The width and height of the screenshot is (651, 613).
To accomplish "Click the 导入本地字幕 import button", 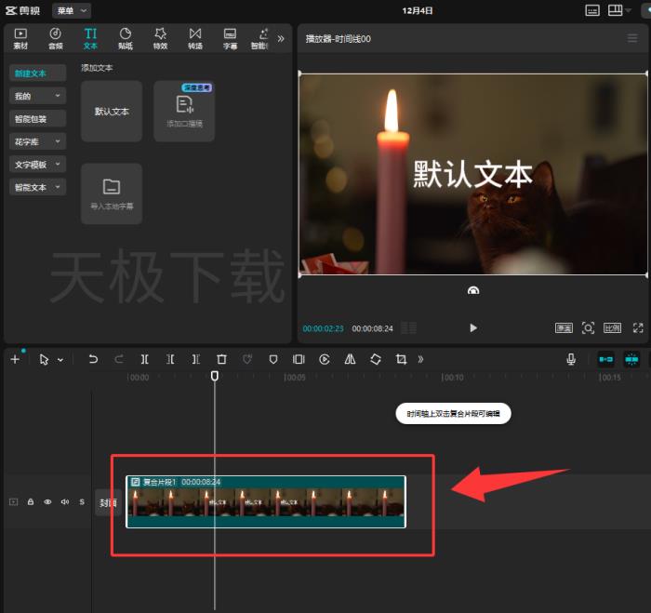I will pos(112,193).
